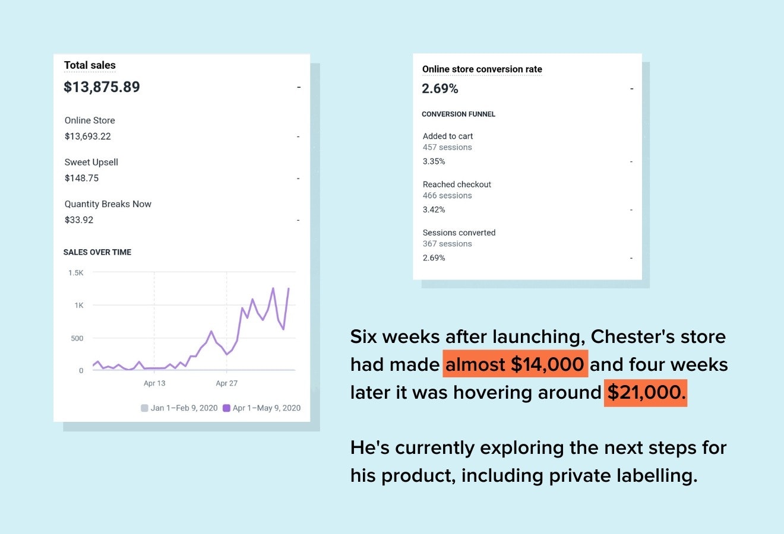Click the Added to cart funnel step
This screenshot has width=784, height=534.
pyautogui.click(x=448, y=136)
